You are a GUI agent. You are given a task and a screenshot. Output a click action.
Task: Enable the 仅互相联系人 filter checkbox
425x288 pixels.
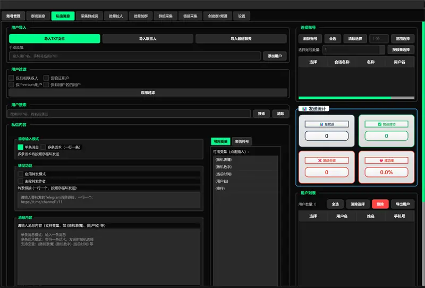pyautogui.click(x=11, y=78)
